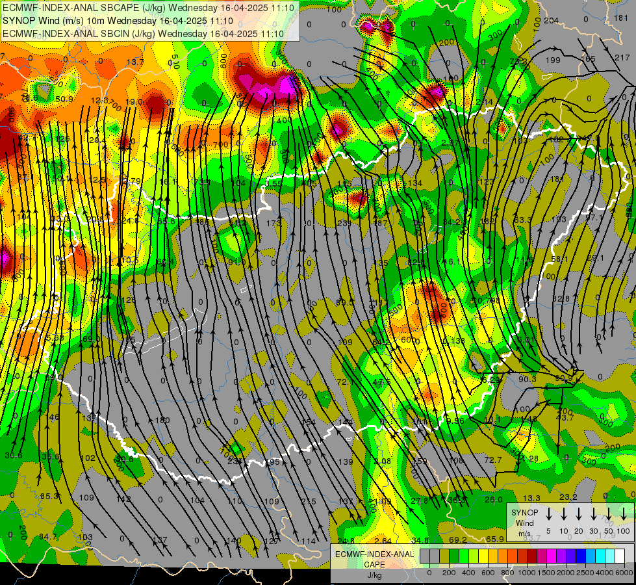The image size is (636, 585).
Task: Click the map value 19.0
Action: coord(134,101)
